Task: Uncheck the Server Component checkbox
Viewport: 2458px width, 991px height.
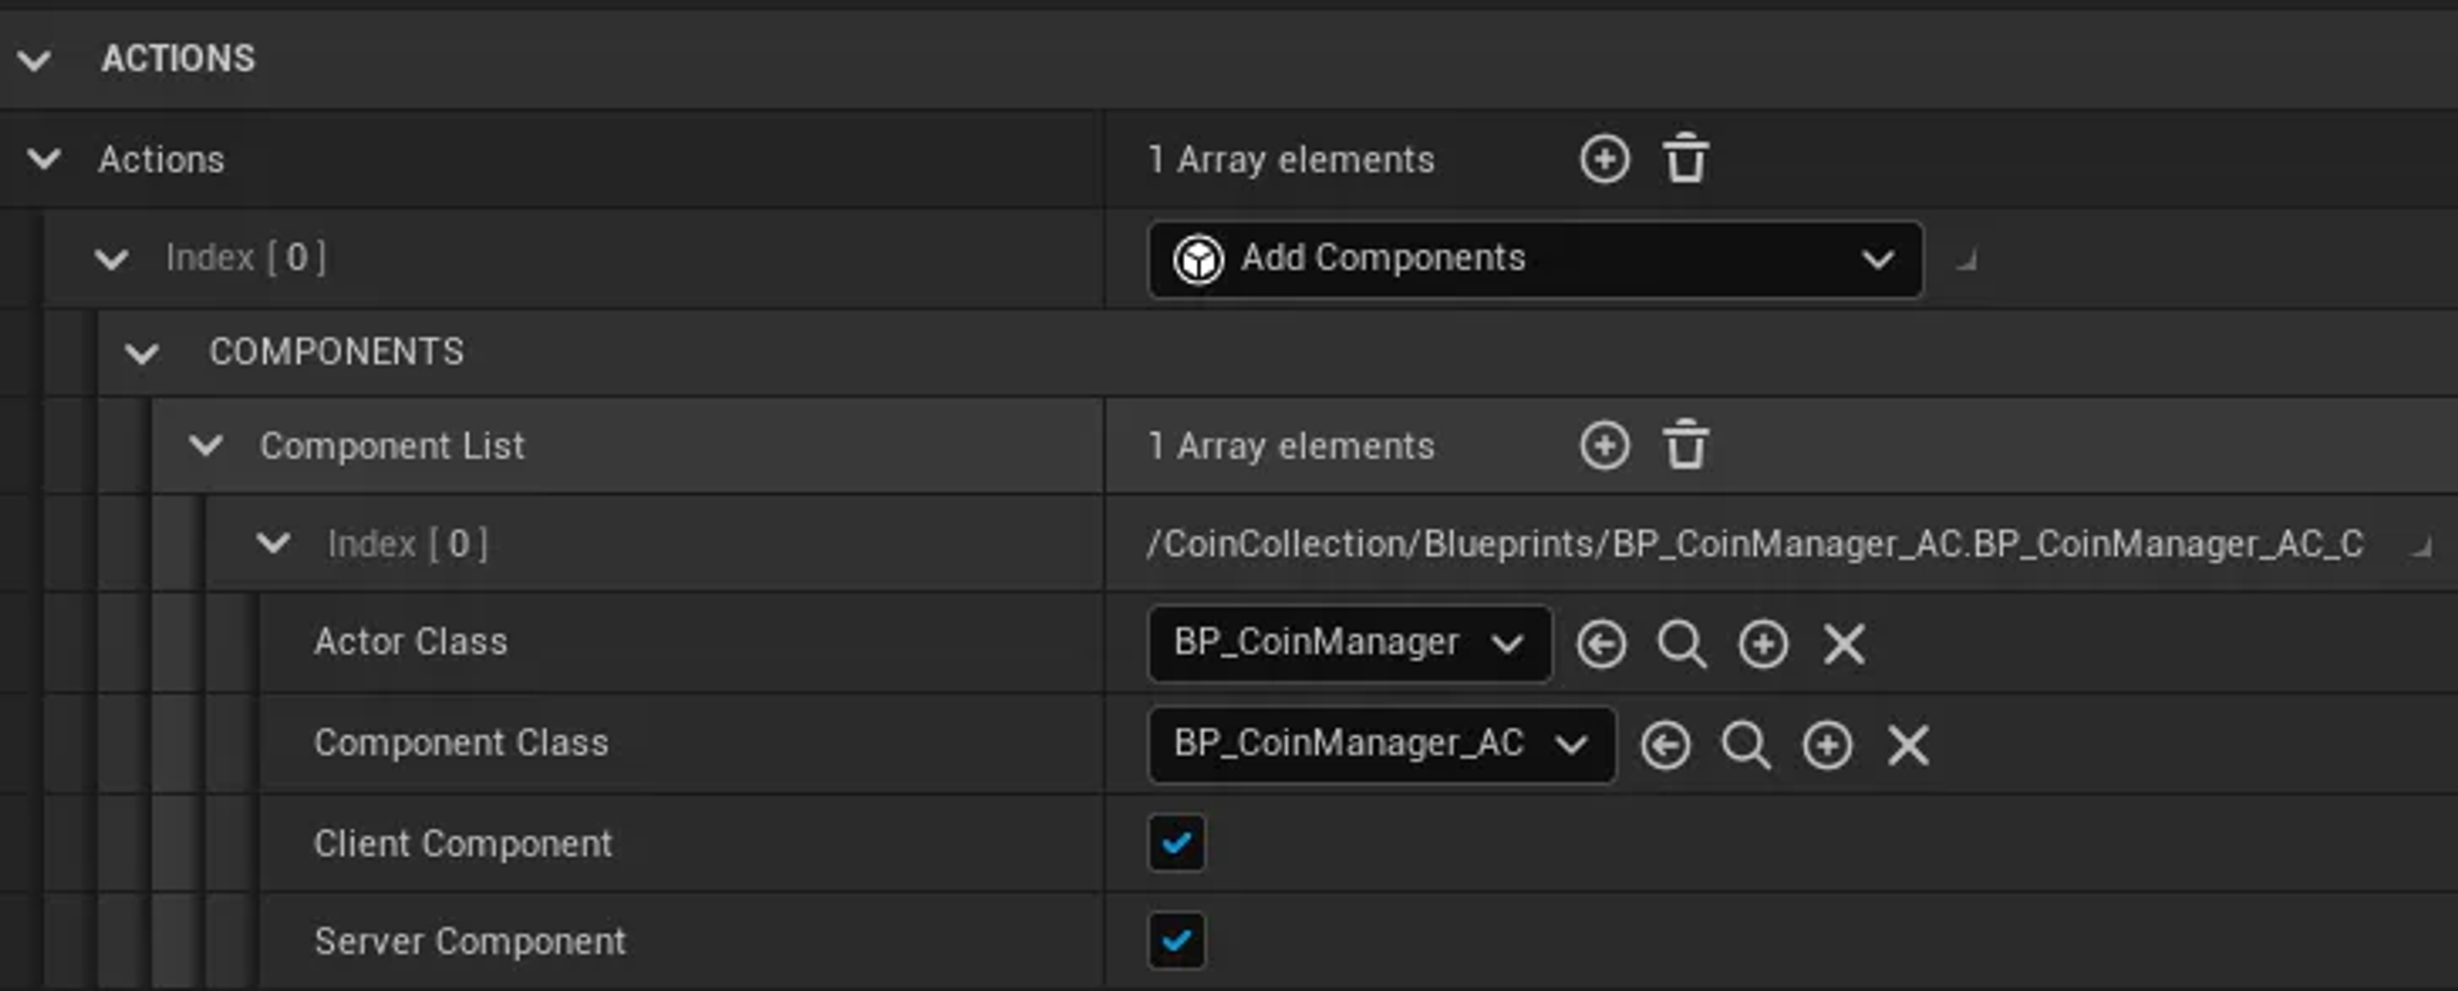Action: pos(1176,941)
